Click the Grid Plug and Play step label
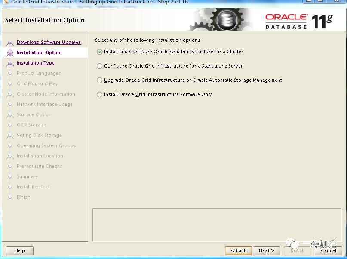347x259 pixels. point(37,83)
